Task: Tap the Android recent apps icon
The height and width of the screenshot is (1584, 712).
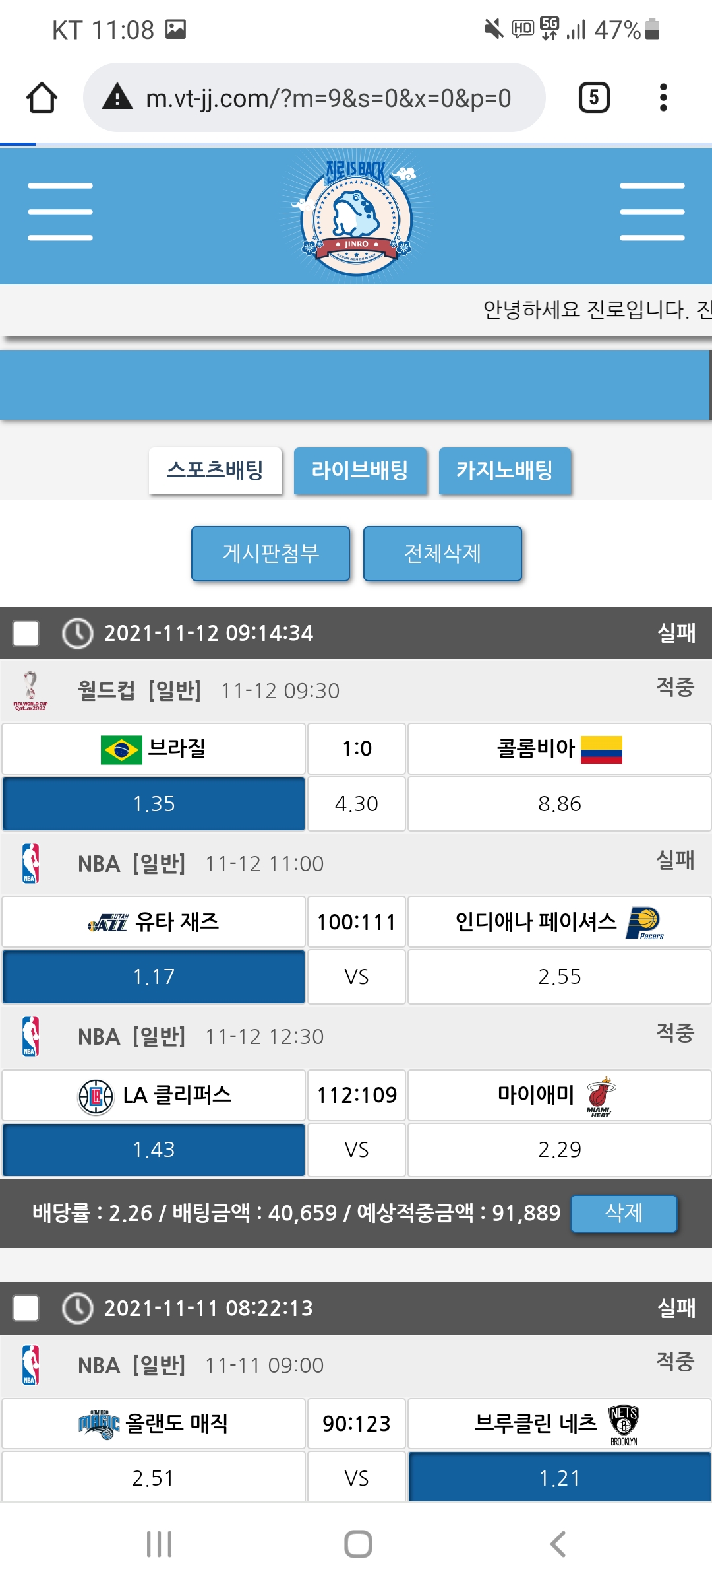Action: click(159, 1544)
